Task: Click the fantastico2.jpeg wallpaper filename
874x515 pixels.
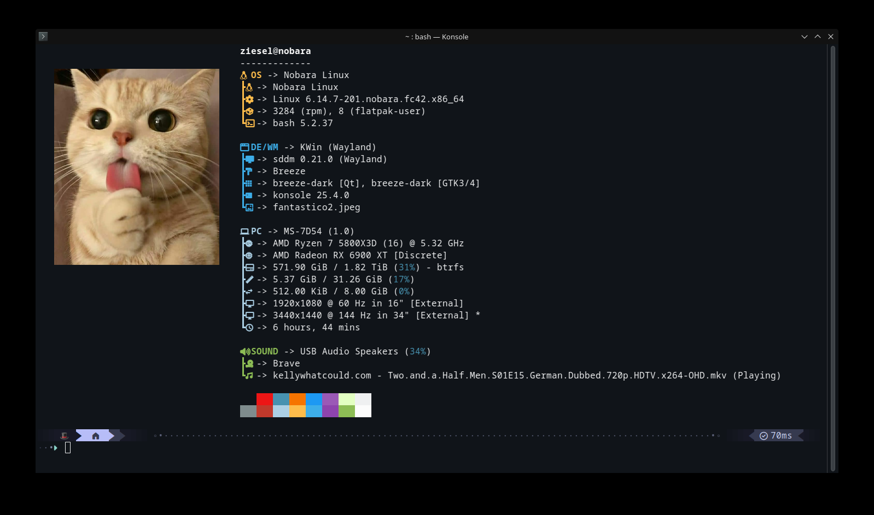Action: 316,208
